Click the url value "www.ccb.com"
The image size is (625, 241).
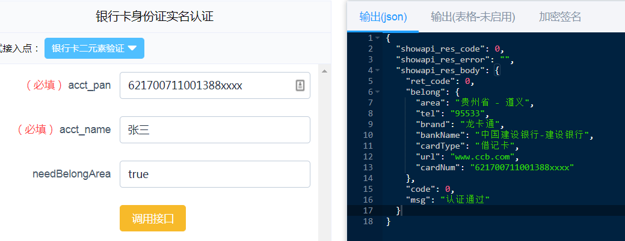[x=482, y=157]
